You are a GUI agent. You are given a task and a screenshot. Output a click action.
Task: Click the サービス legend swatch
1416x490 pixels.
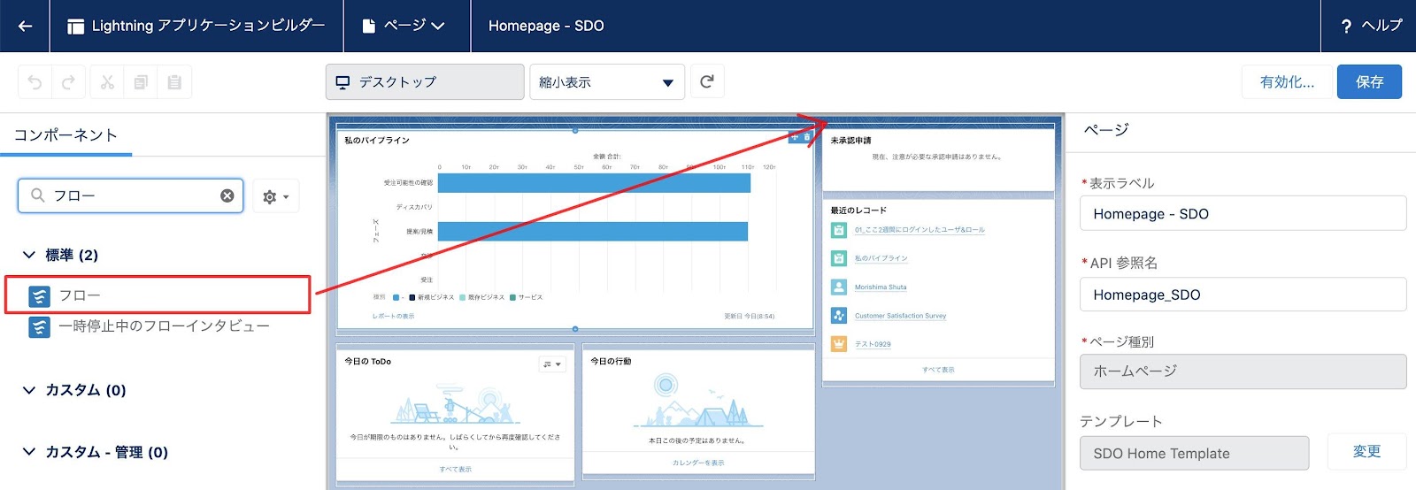click(x=513, y=297)
